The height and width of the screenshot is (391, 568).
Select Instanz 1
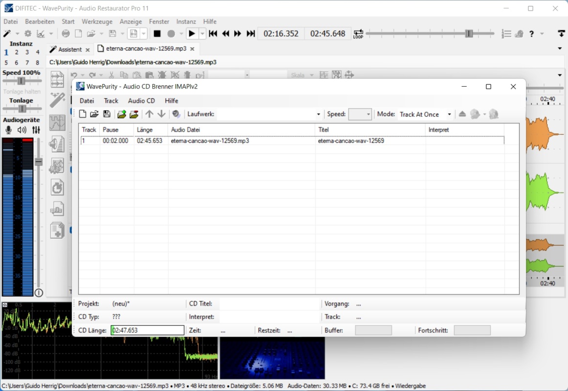tap(6, 52)
